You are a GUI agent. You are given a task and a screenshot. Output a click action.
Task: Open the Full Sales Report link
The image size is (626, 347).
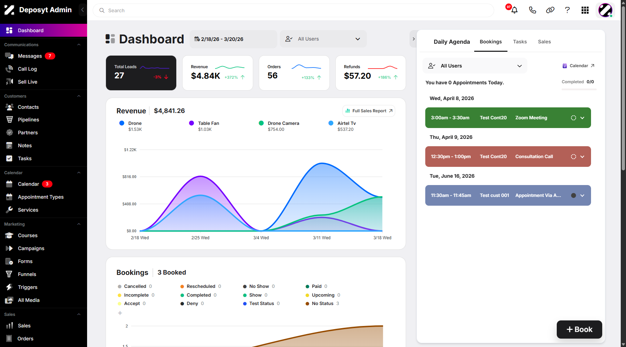pyautogui.click(x=369, y=111)
